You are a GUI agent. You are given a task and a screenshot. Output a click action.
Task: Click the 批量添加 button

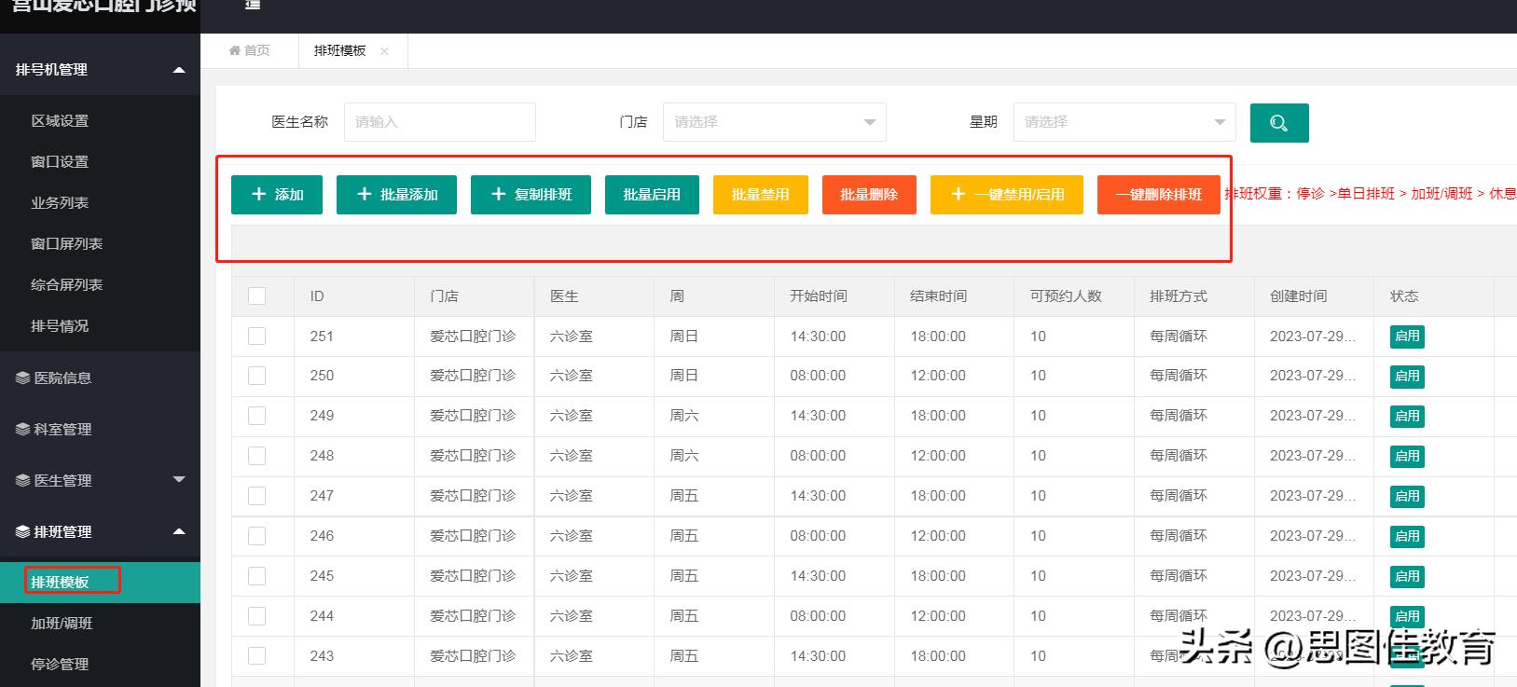[x=396, y=195]
